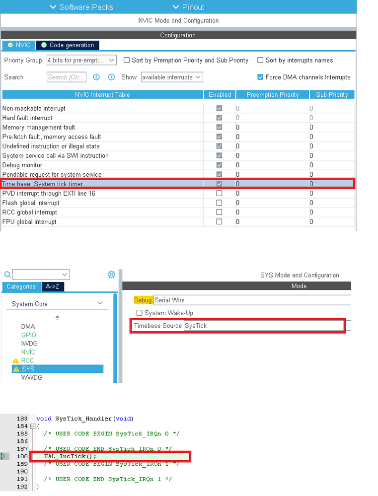The image size is (378, 496).
Task: Uncheck Force DMA channels Interrupts
Action: pyautogui.click(x=260, y=77)
